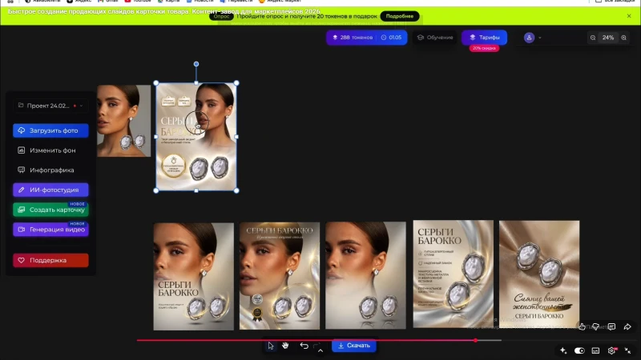Click the thumbs up icon
Screen dimensions: 641x360
[582, 326]
